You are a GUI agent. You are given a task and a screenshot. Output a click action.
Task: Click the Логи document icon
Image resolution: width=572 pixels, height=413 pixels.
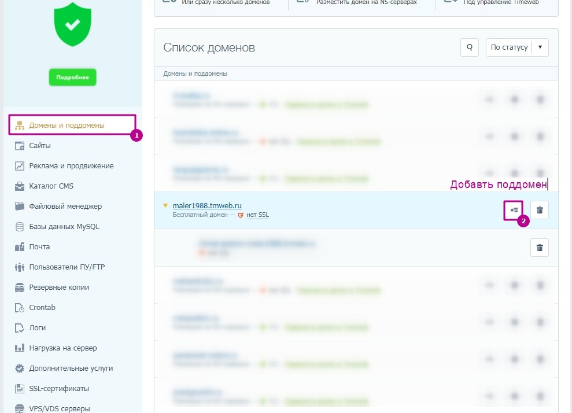point(19,328)
